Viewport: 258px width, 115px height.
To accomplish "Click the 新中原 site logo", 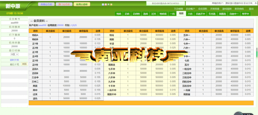I will pos(13,6).
